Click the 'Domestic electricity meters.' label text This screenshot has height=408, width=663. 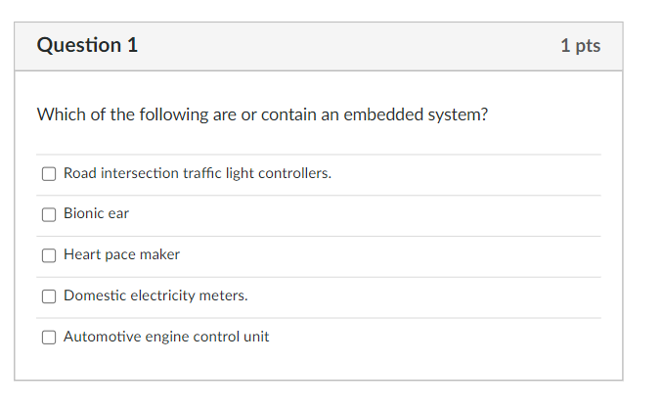[x=155, y=295]
